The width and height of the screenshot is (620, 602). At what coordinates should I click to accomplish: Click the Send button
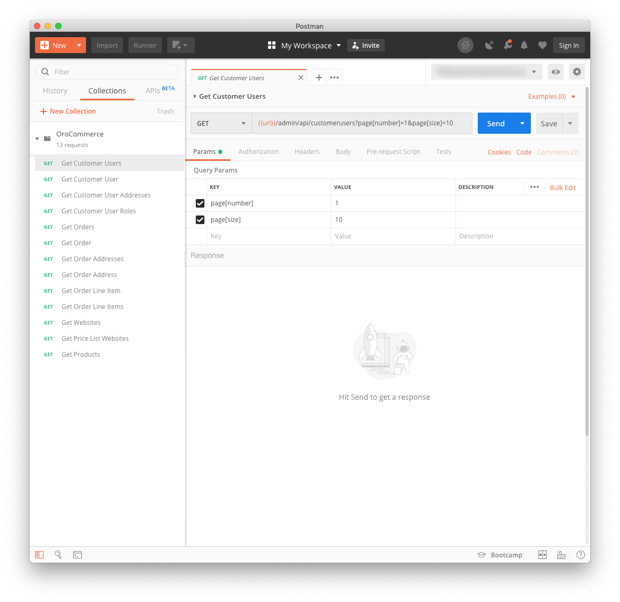tap(496, 123)
